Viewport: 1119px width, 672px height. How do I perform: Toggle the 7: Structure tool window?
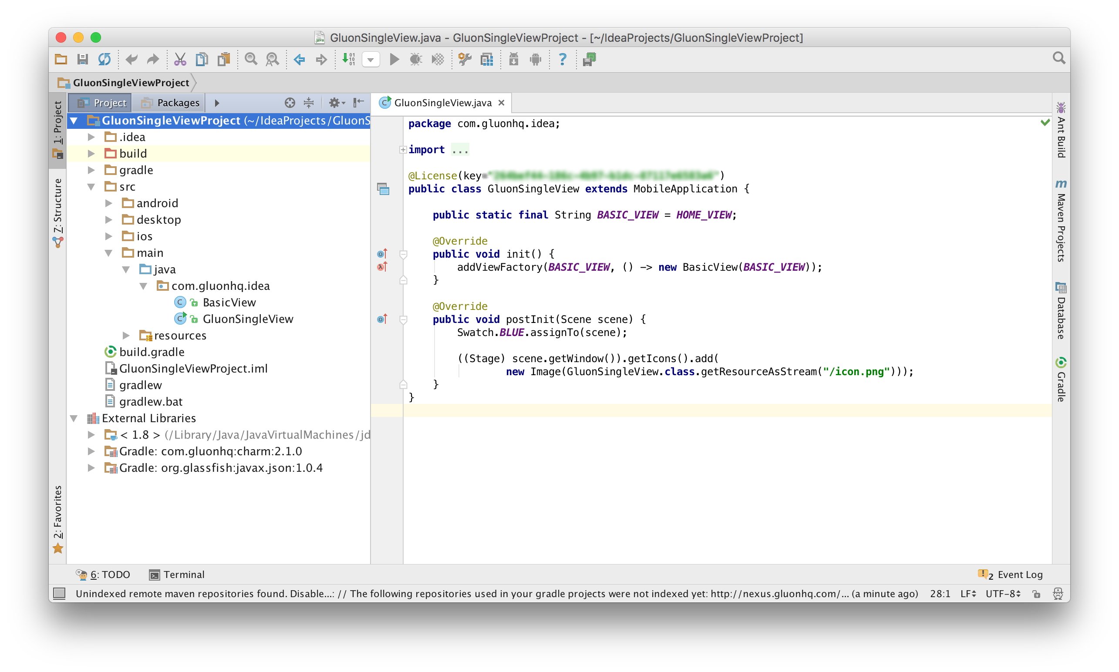click(x=57, y=213)
